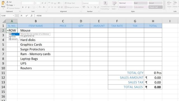
Task: Open the Name Box dropdown
Action: click(x=13, y=16)
